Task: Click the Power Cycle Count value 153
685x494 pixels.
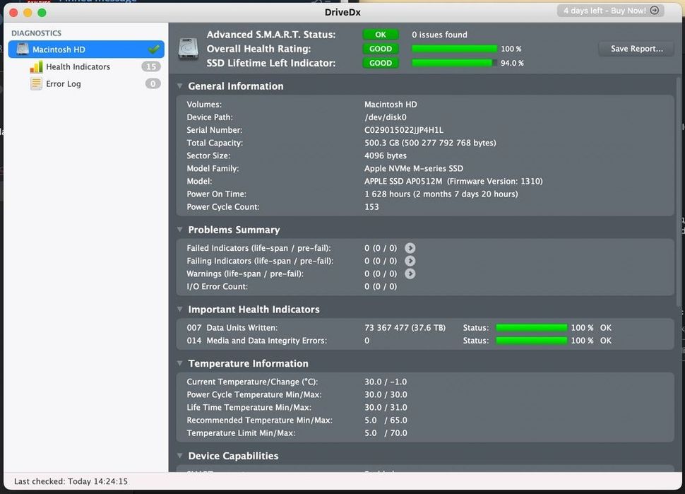Action: [x=371, y=207]
